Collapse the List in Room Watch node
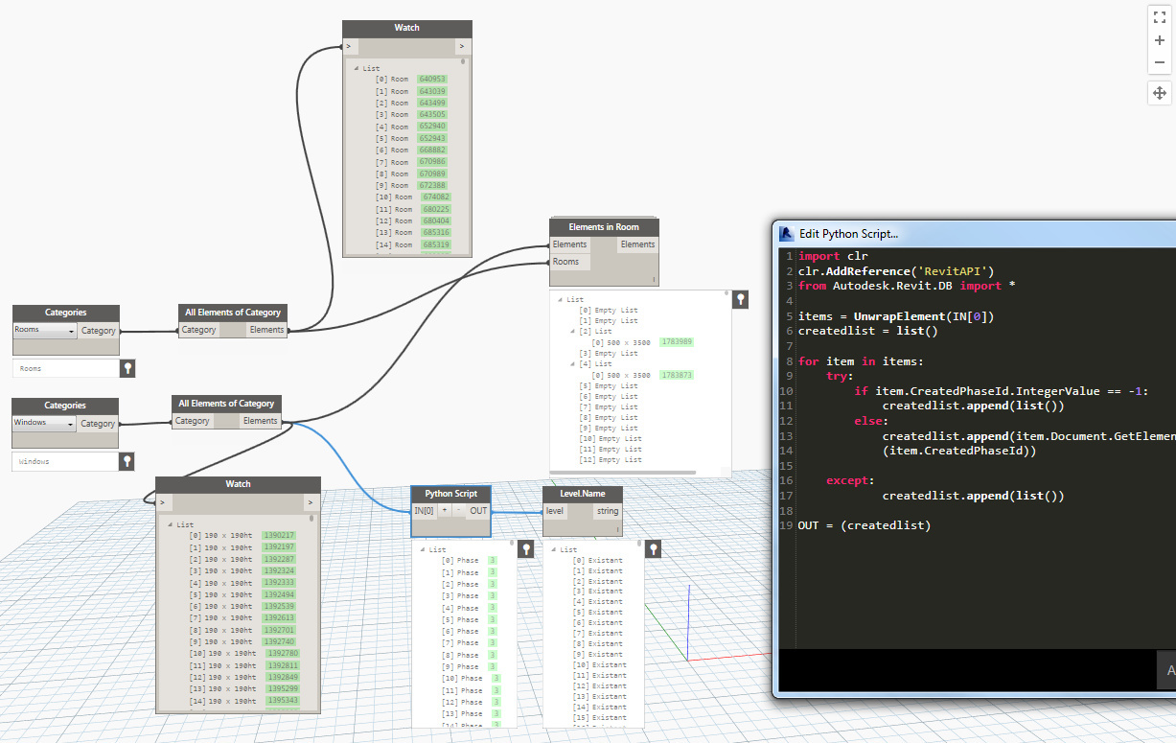Image resolution: width=1176 pixels, height=743 pixels. [357, 68]
